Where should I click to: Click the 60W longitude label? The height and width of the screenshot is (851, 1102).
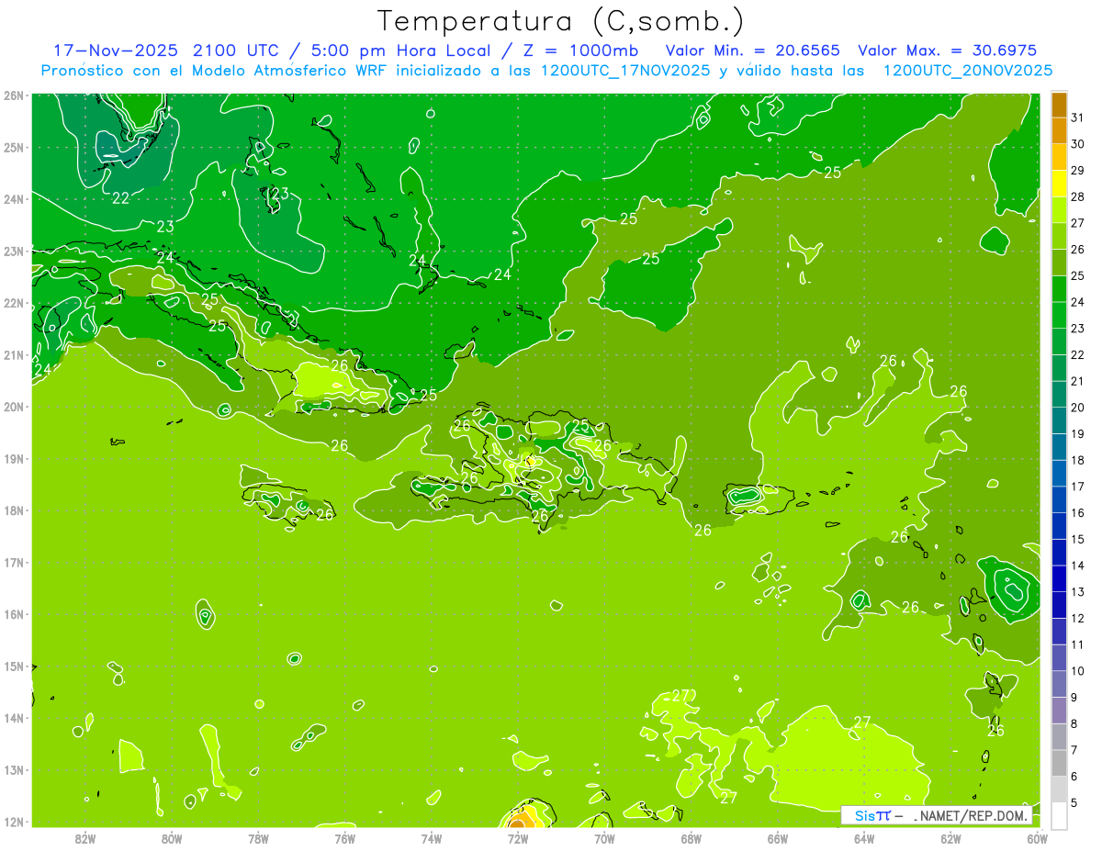click(x=1038, y=839)
